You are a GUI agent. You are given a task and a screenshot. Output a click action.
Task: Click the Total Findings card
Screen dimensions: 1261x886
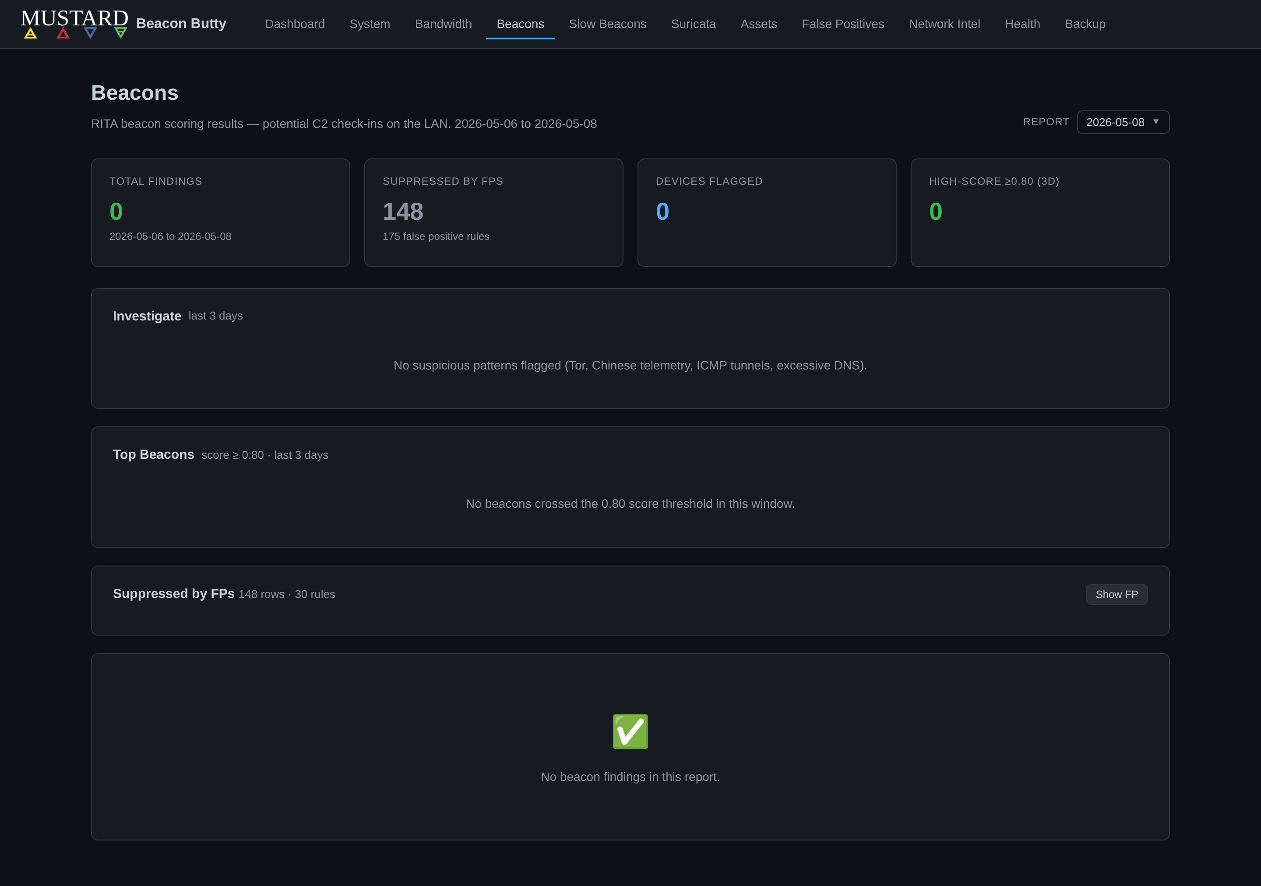pos(220,212)
